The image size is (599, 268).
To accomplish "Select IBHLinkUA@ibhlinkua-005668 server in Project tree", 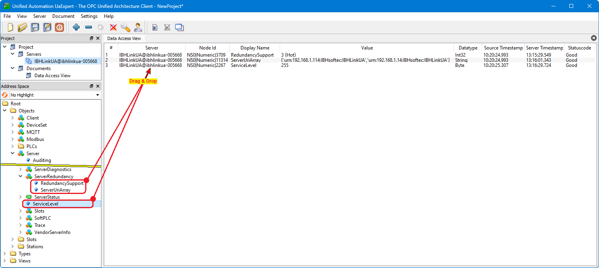I will pos(66,61).
